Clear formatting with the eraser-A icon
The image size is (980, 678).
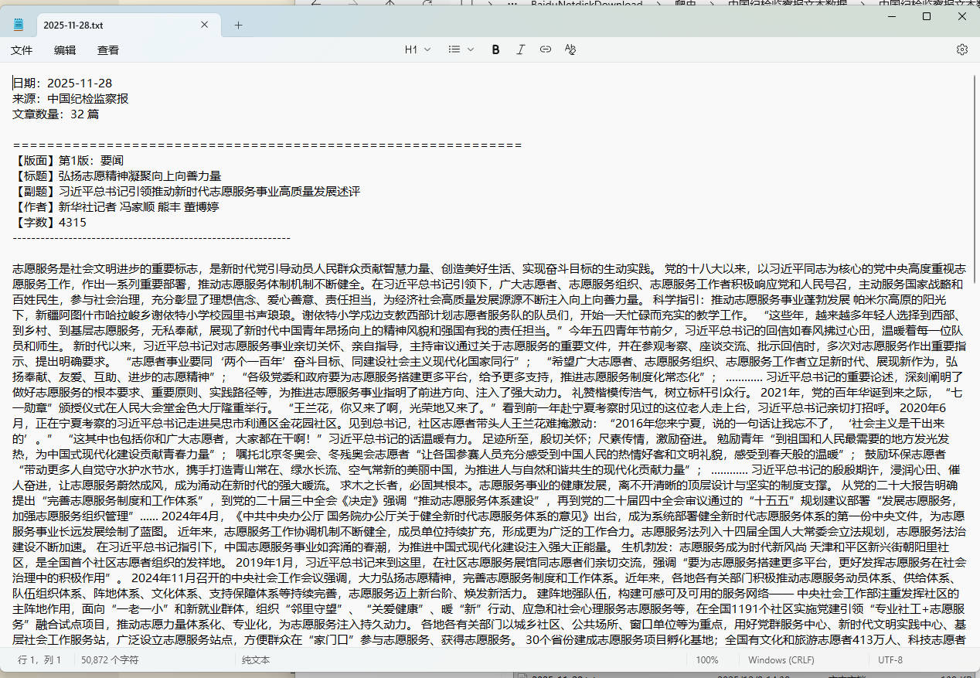[x=570, y=49]
